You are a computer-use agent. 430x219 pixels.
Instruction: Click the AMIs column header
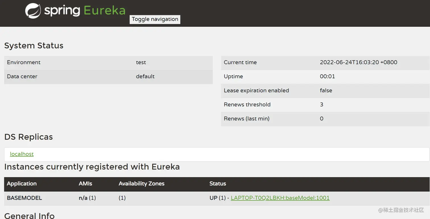point(85,184)
